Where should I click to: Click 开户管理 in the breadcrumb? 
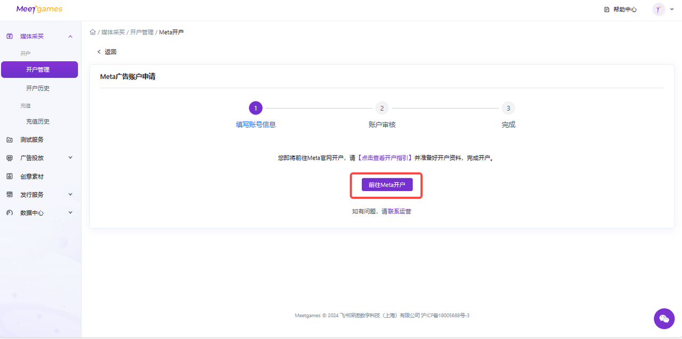pyautogui.click(x=142, y=32)
